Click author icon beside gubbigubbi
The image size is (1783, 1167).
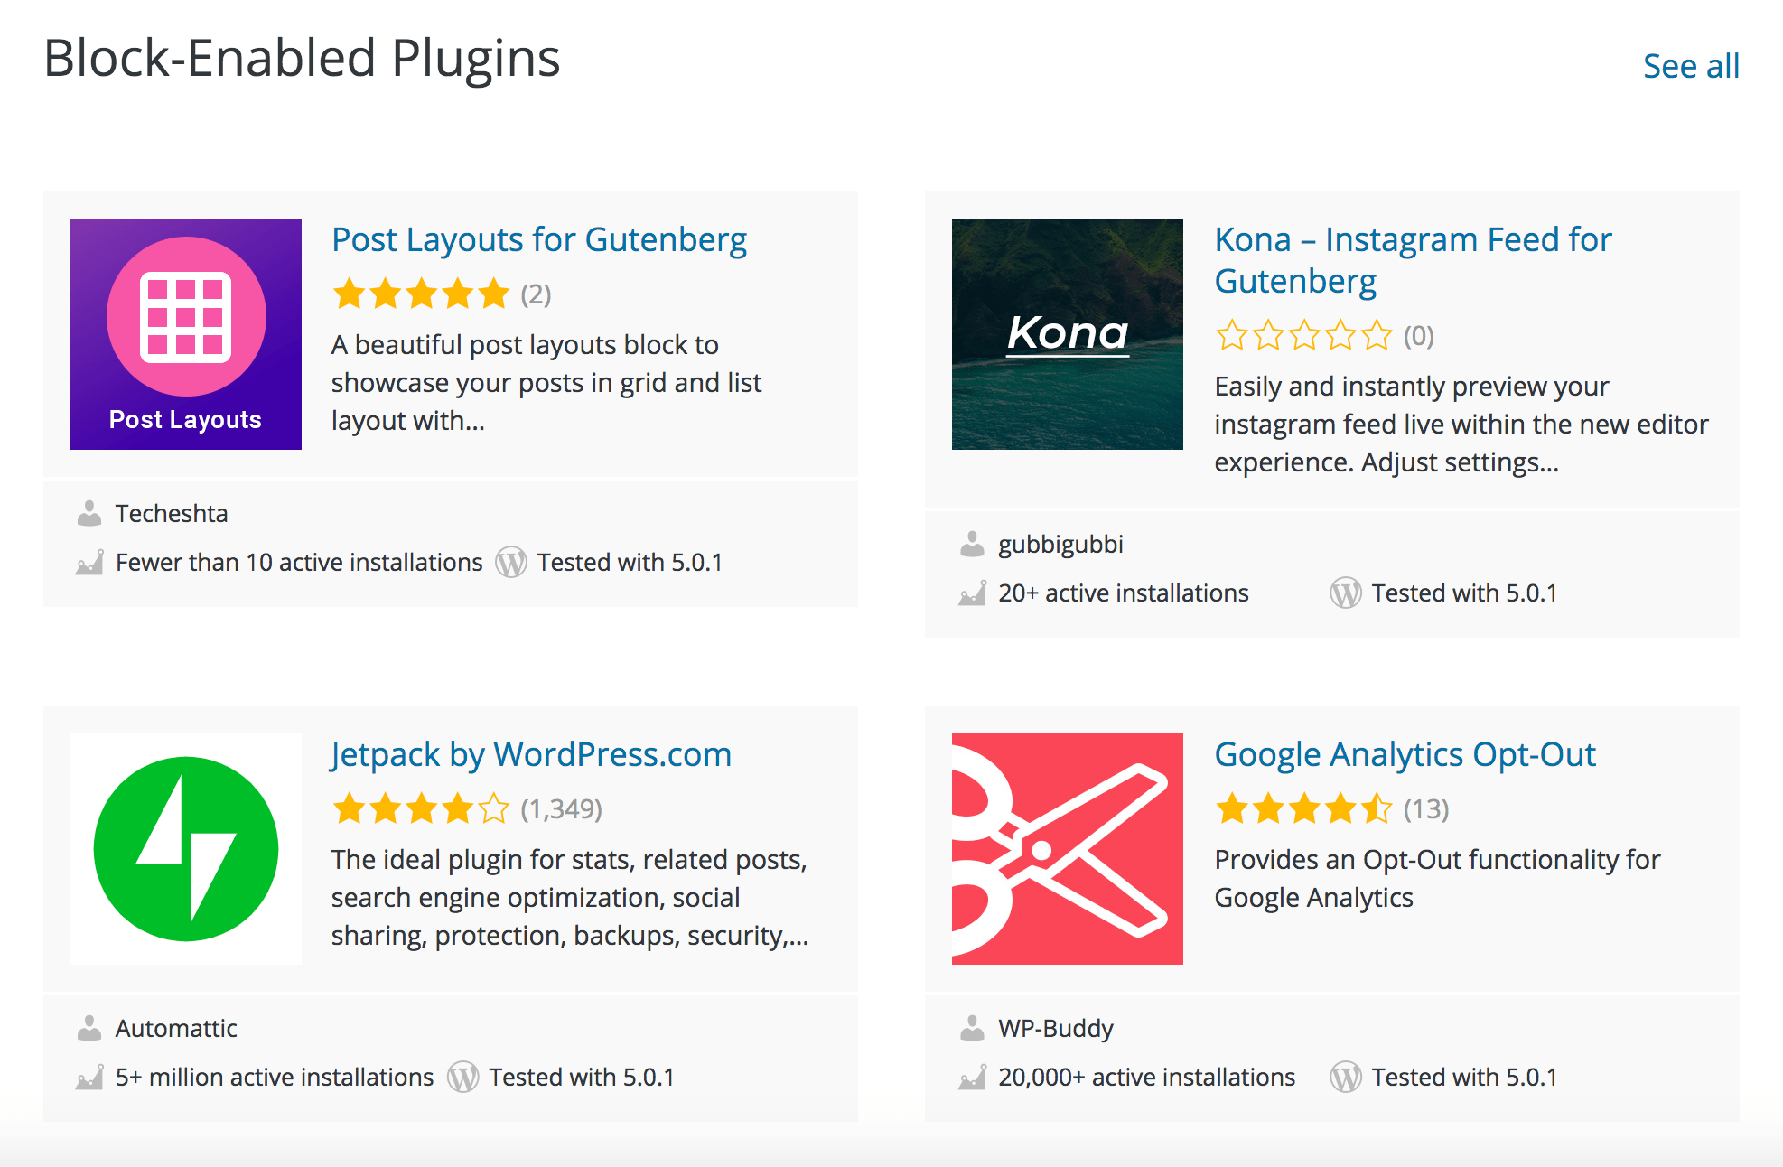pos(972,545)
